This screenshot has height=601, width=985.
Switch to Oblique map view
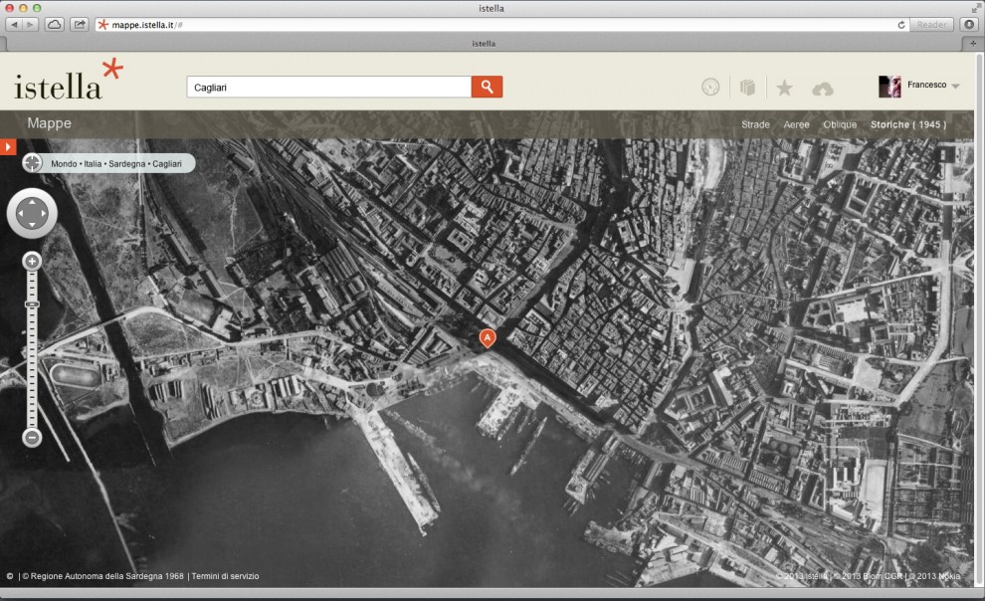tap(840, 124)
